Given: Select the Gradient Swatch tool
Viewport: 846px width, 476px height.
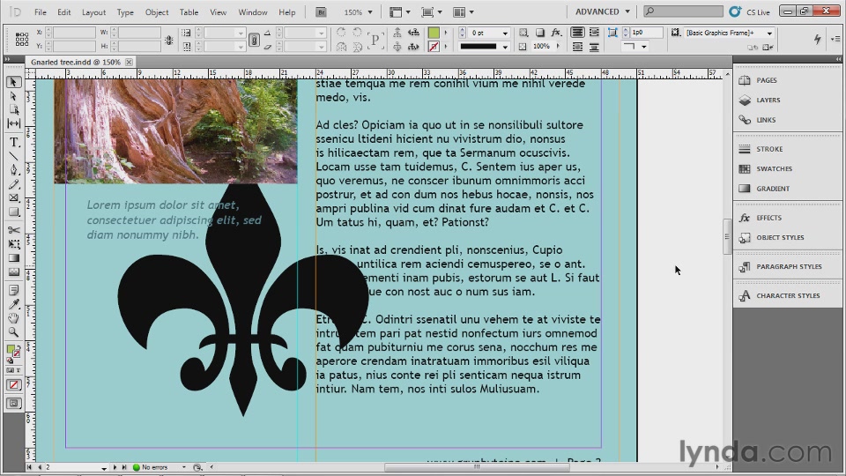Looking at the screenshot, I should click(13, 258).
